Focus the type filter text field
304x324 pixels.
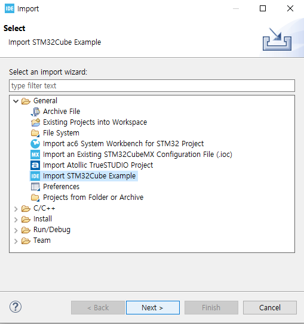coord(152,85)
